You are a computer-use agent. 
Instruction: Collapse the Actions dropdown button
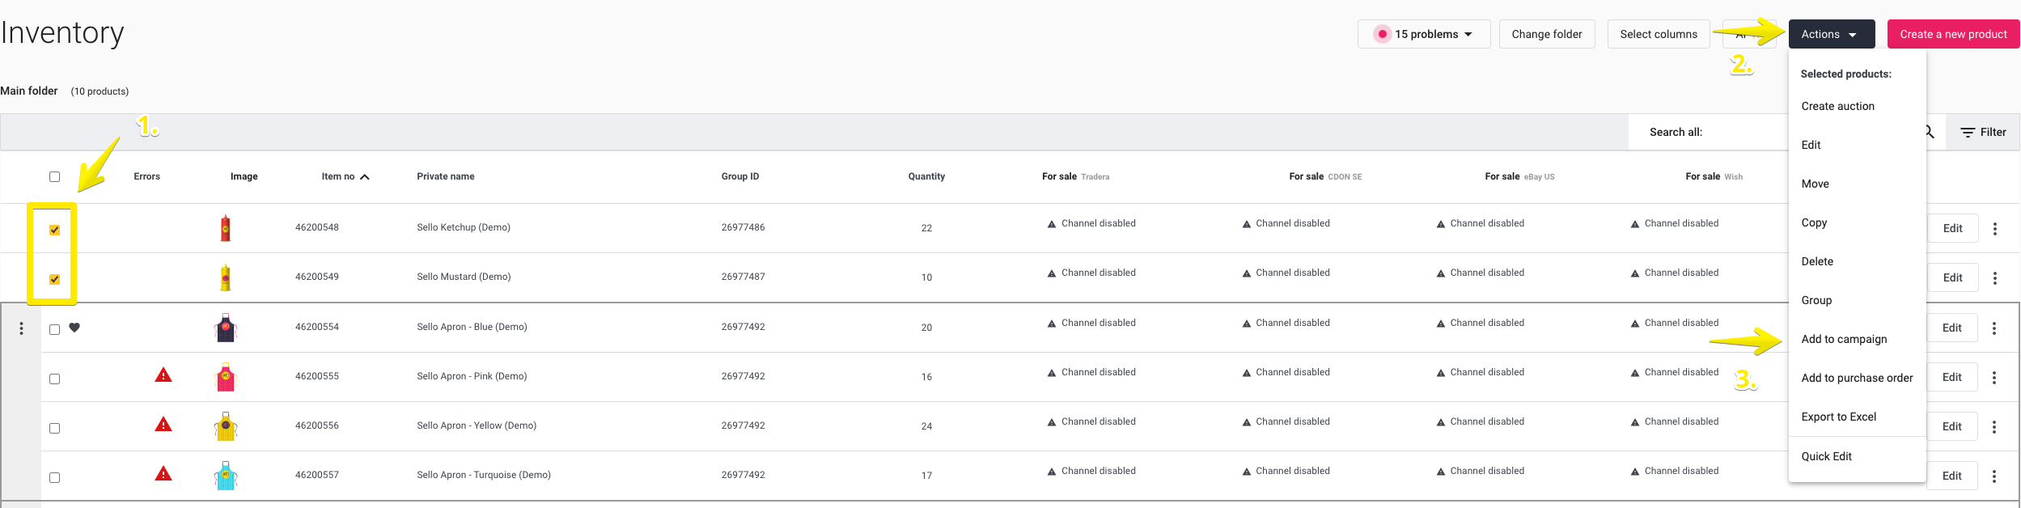tap(1832, 34)
